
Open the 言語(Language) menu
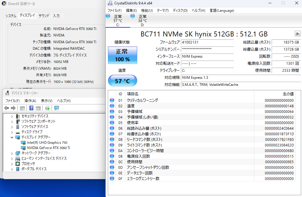[222, 11]
